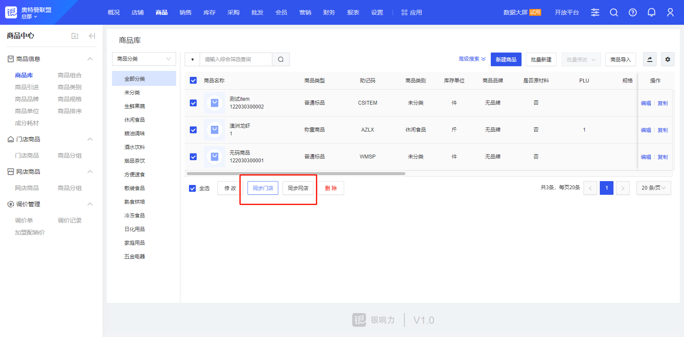Click the export icon next to 商品导入

pos(650,59)
